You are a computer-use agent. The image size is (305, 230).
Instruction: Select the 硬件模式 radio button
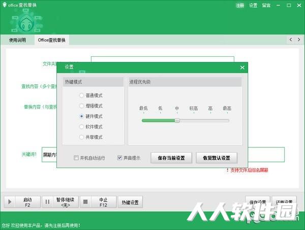click(81, 116)
